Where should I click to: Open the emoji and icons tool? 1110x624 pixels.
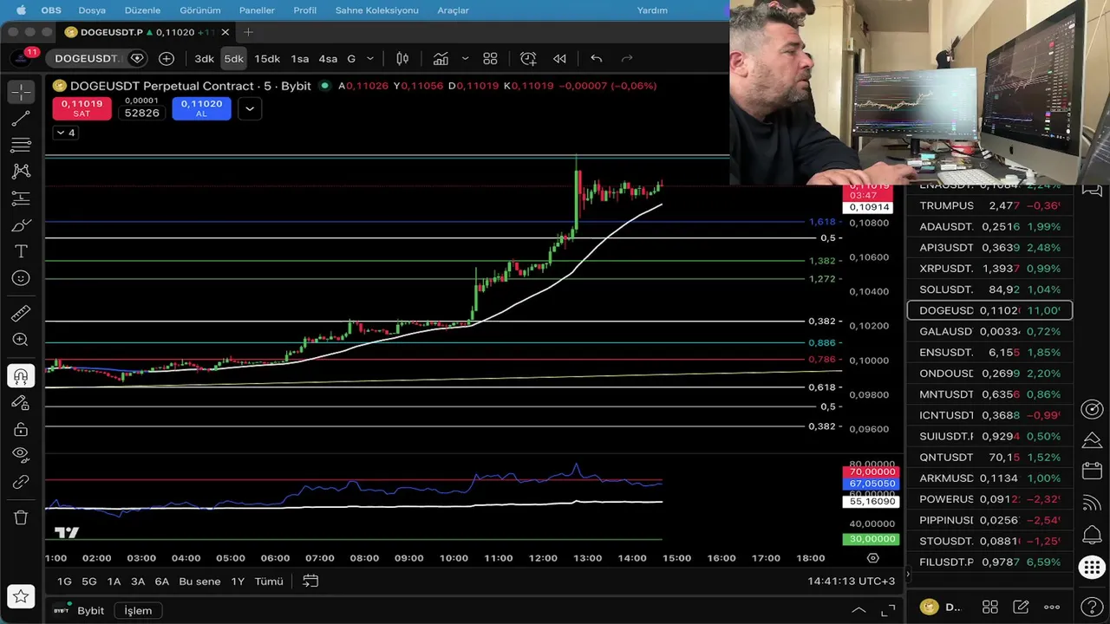21,278
